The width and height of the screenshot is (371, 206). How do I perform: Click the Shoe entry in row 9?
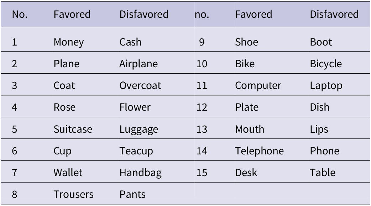click(246, 42)
